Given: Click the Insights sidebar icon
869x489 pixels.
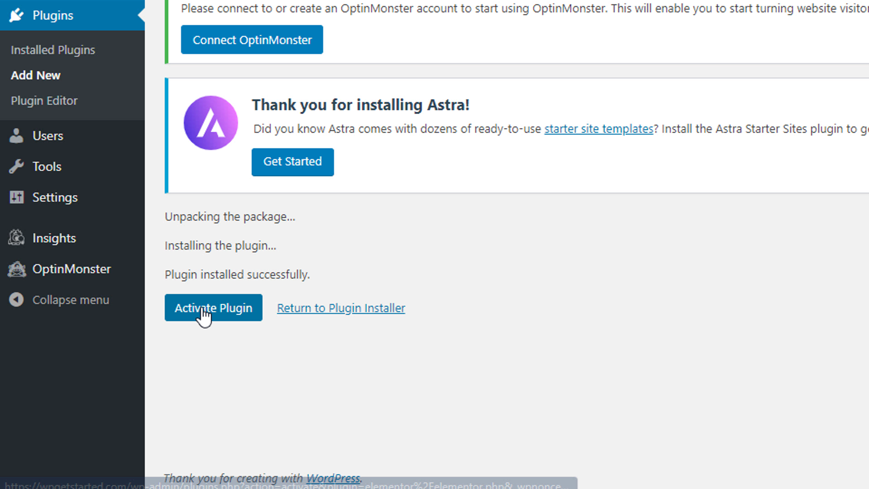Looking at the screenshot, I should pos(16,238).
